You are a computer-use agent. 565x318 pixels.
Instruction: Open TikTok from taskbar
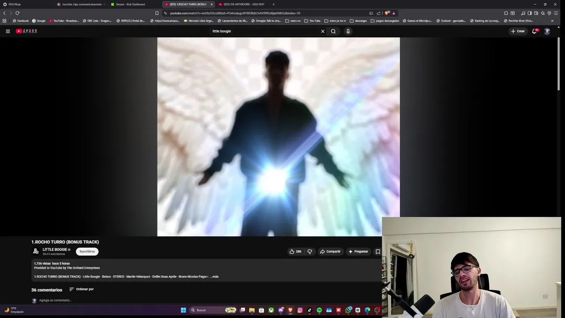point(309,310)
